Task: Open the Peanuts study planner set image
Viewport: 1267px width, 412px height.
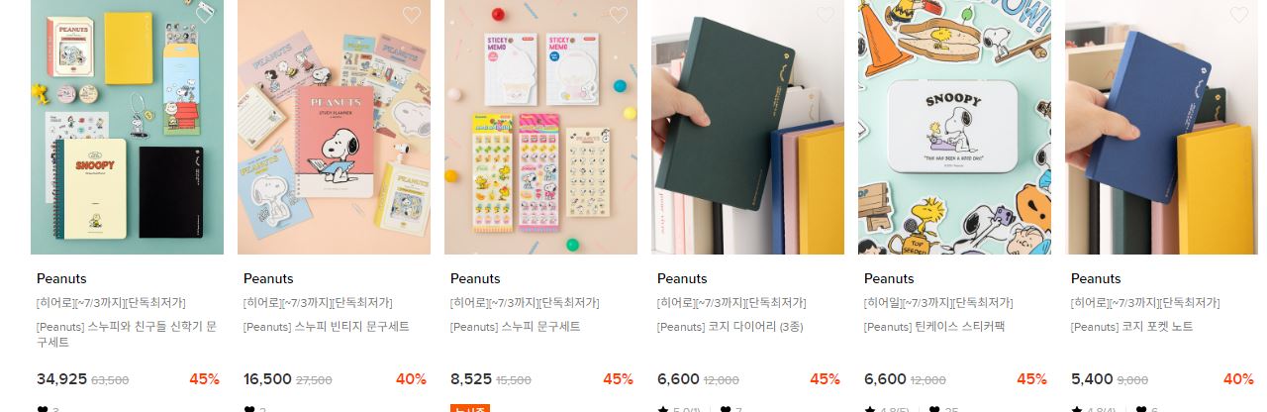Action: click(x=334, y=127)
